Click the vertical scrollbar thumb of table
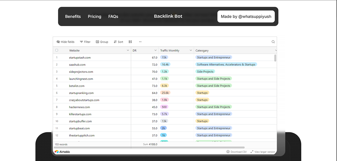 coord(275,58)
